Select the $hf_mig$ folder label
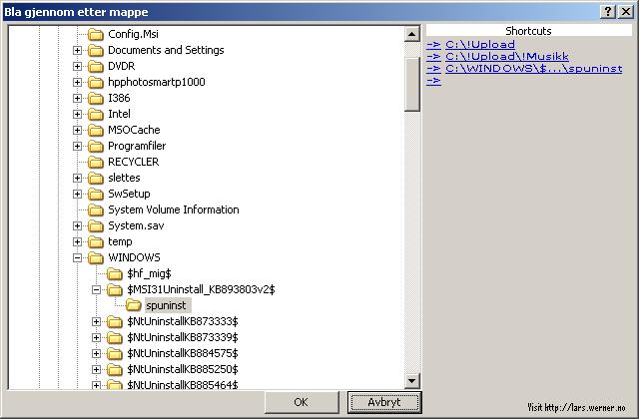The image size is (639, 419). pos(149,273)
